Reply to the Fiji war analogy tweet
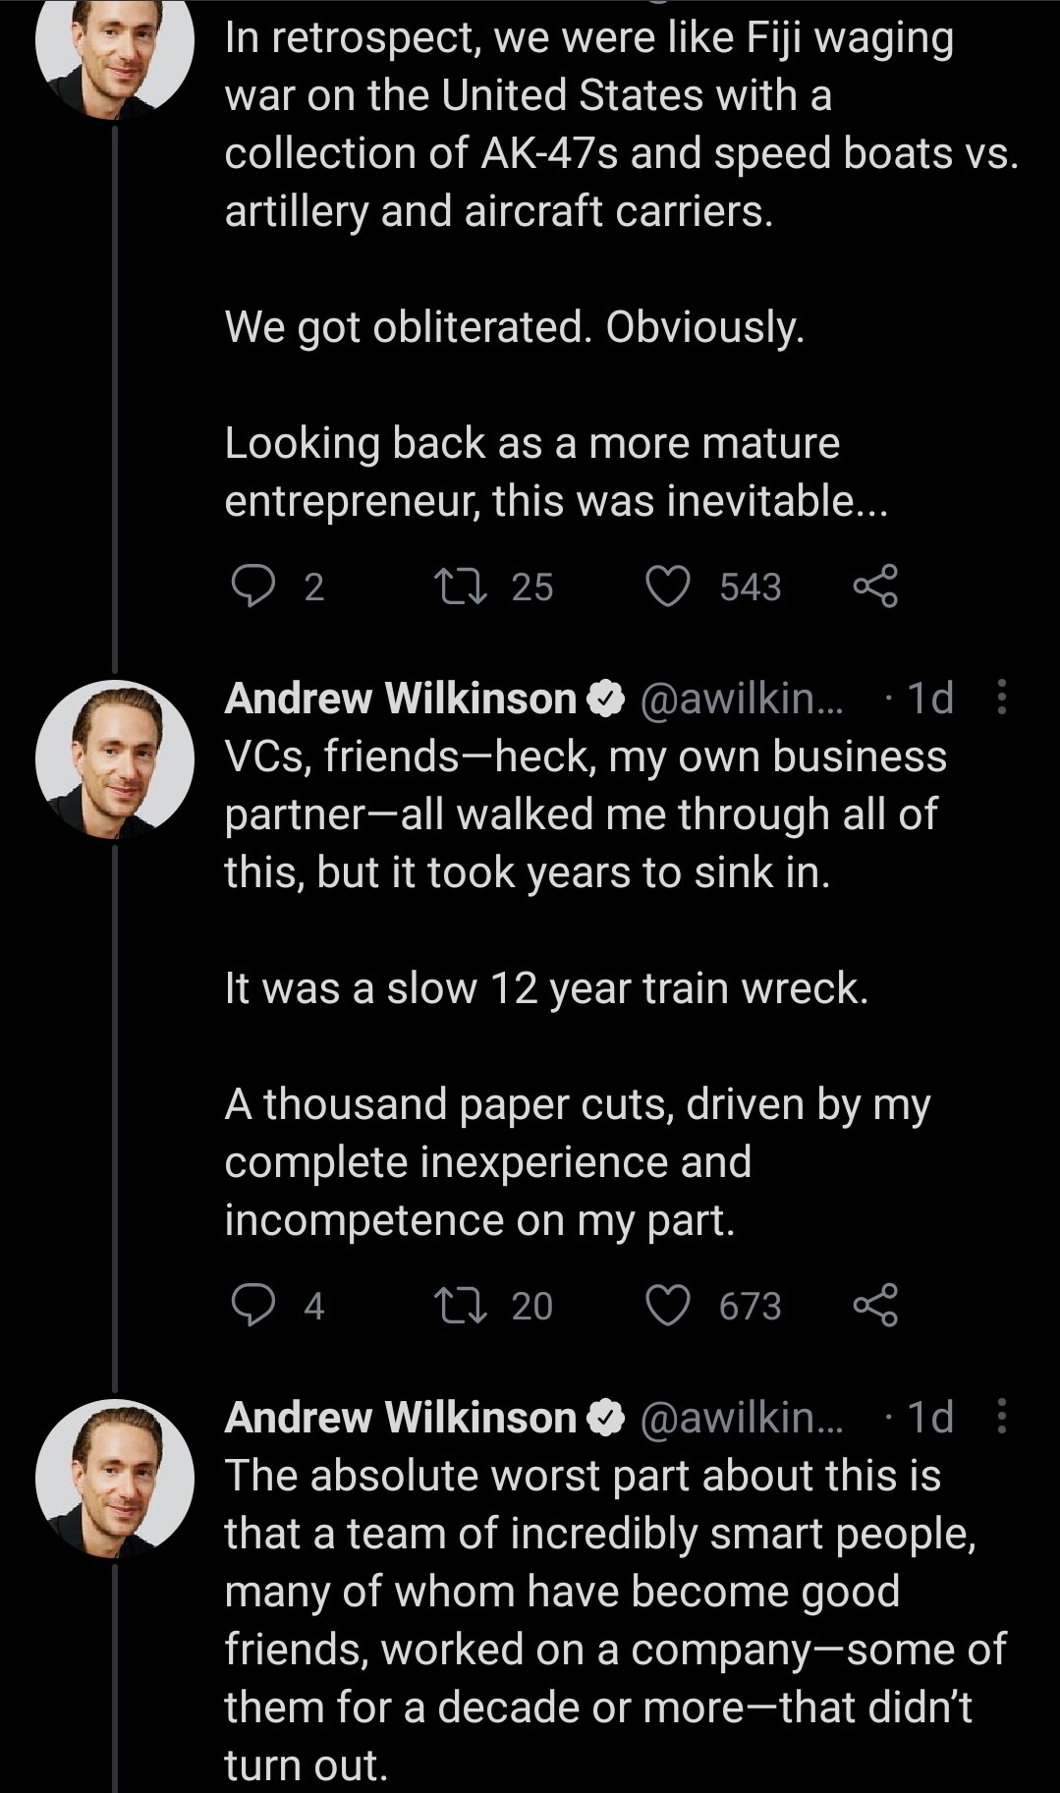 coord(252,587)
